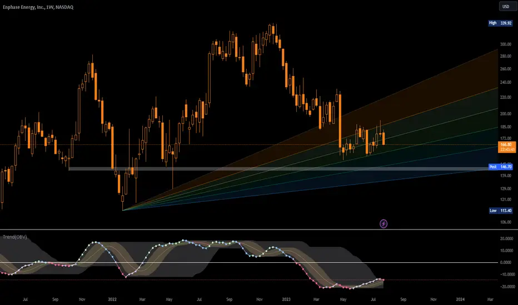Select the Trend(OBV) indicator label
The width and height of the screenshot is (518, 305).
(15, 237)
